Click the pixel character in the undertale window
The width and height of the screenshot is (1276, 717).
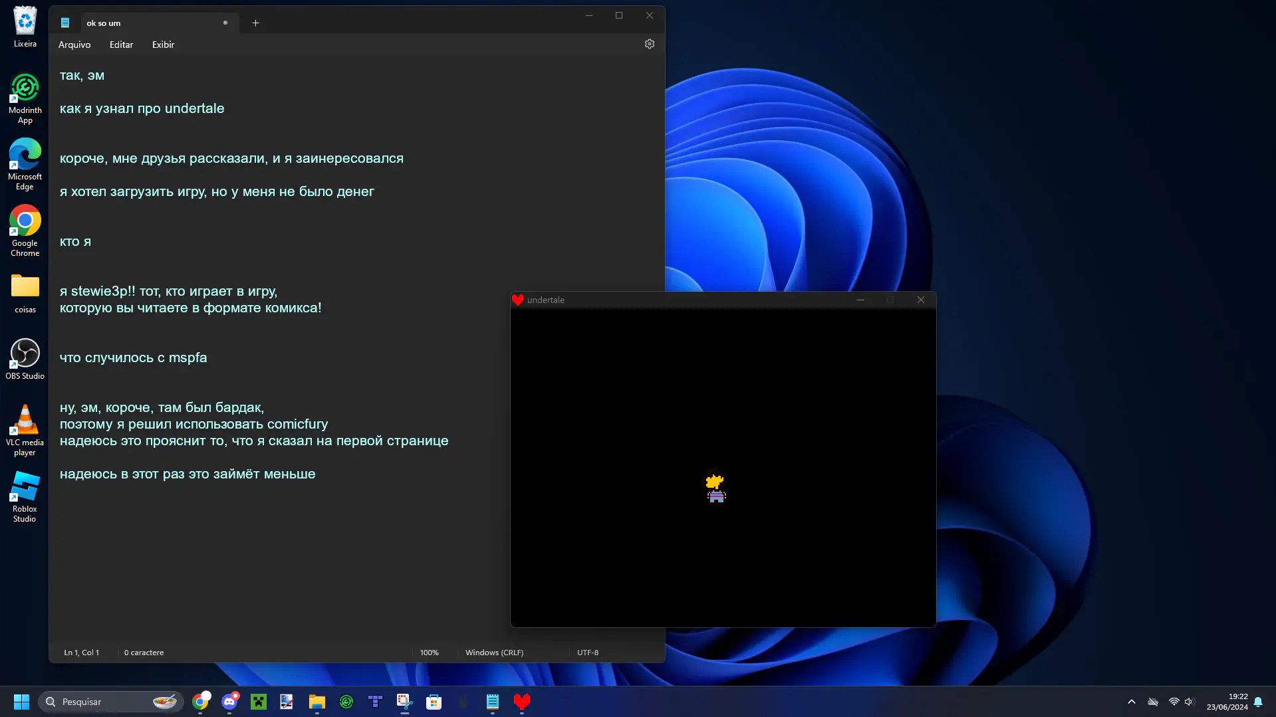click(715, 488)
